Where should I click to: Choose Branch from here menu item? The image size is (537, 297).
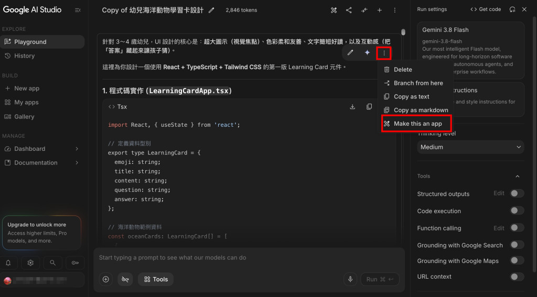point(415,83)
